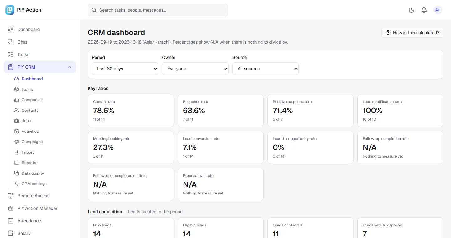
Task: Click the "Key ratios" heading text
Action: pos(98,88)
